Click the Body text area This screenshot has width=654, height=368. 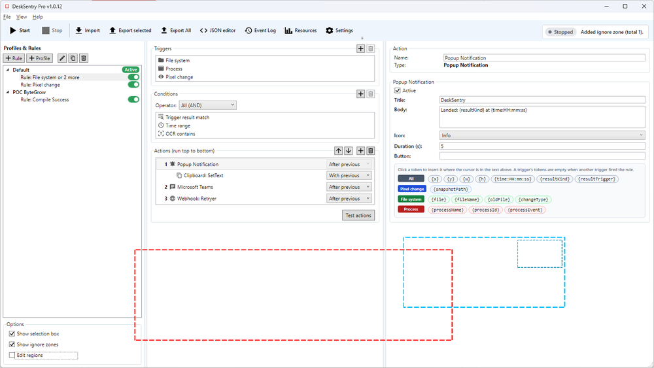[x=542, y=117]
